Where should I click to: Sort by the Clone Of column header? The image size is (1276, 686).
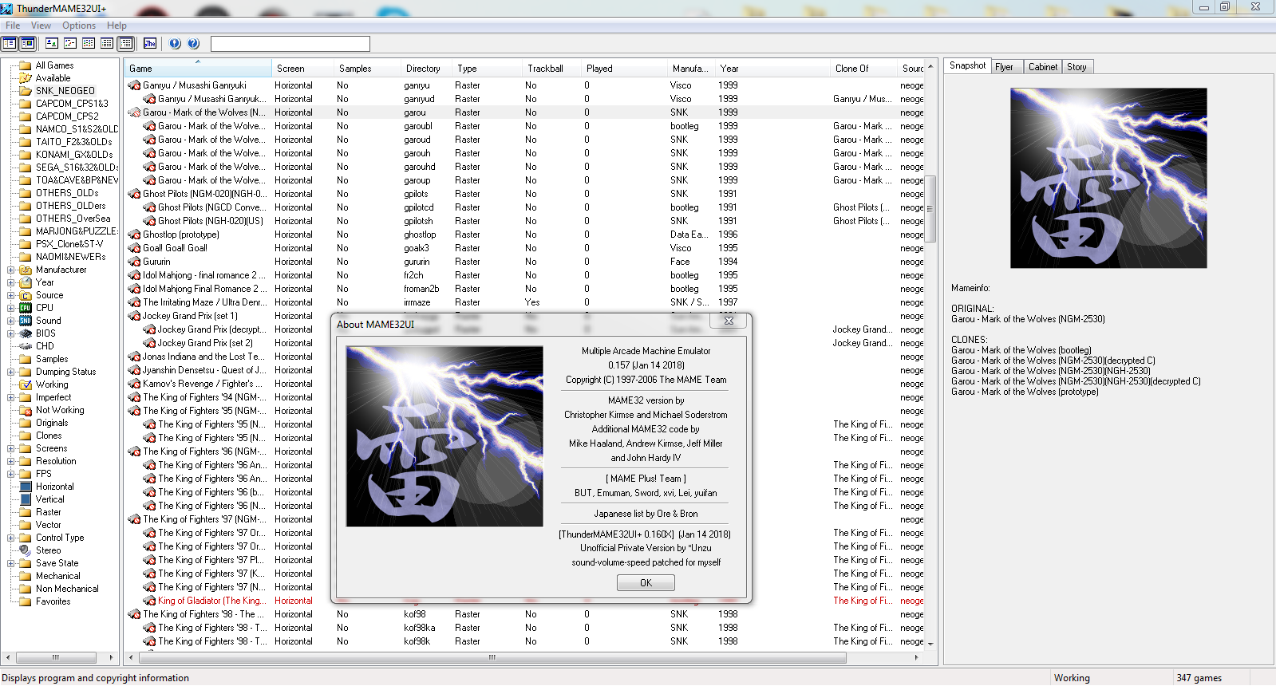coord(863,69)
